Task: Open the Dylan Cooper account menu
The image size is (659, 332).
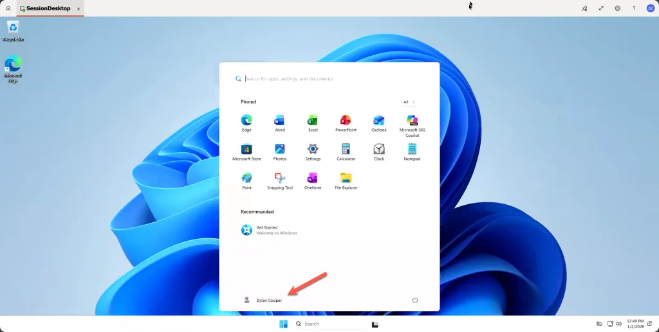Action: coord(263,300)
